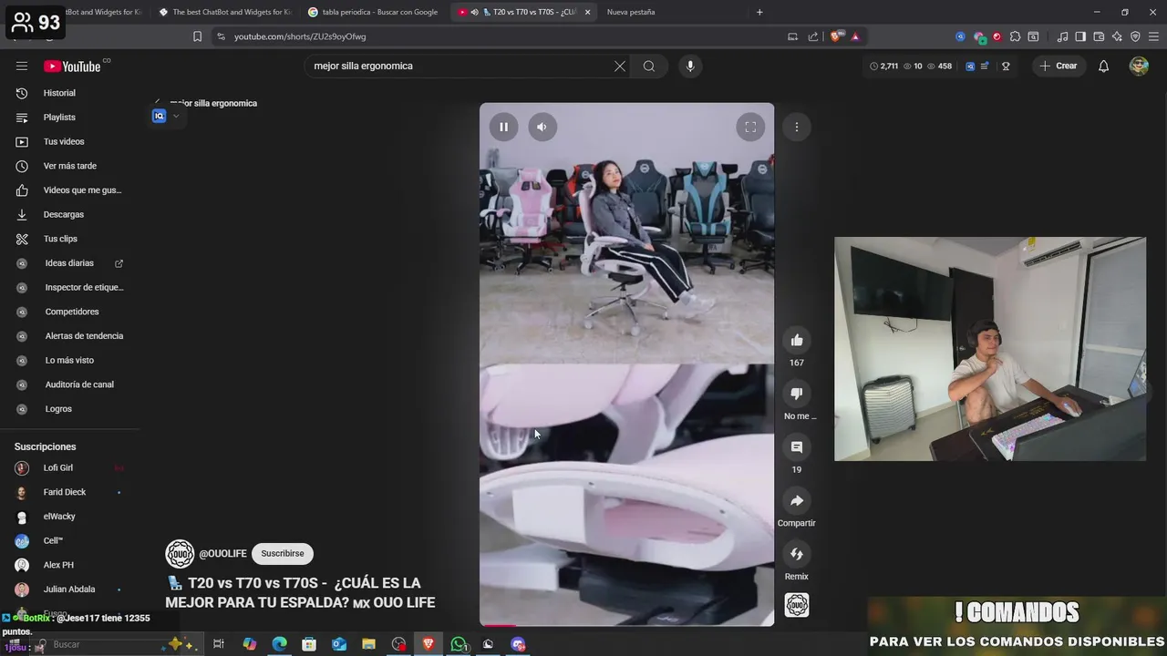The height and width of the screenshot is (656, 1167).
Task: Open the OUO sound avatar below Remix
Action: tap(797, 605)
